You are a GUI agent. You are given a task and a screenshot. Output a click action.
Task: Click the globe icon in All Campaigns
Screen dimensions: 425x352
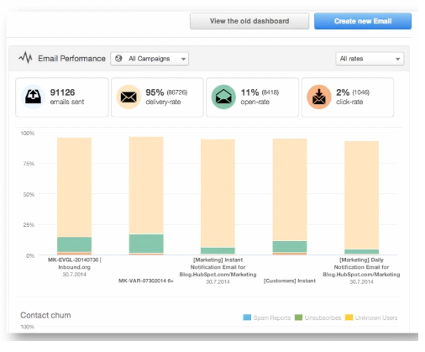(x=118, y=59)
